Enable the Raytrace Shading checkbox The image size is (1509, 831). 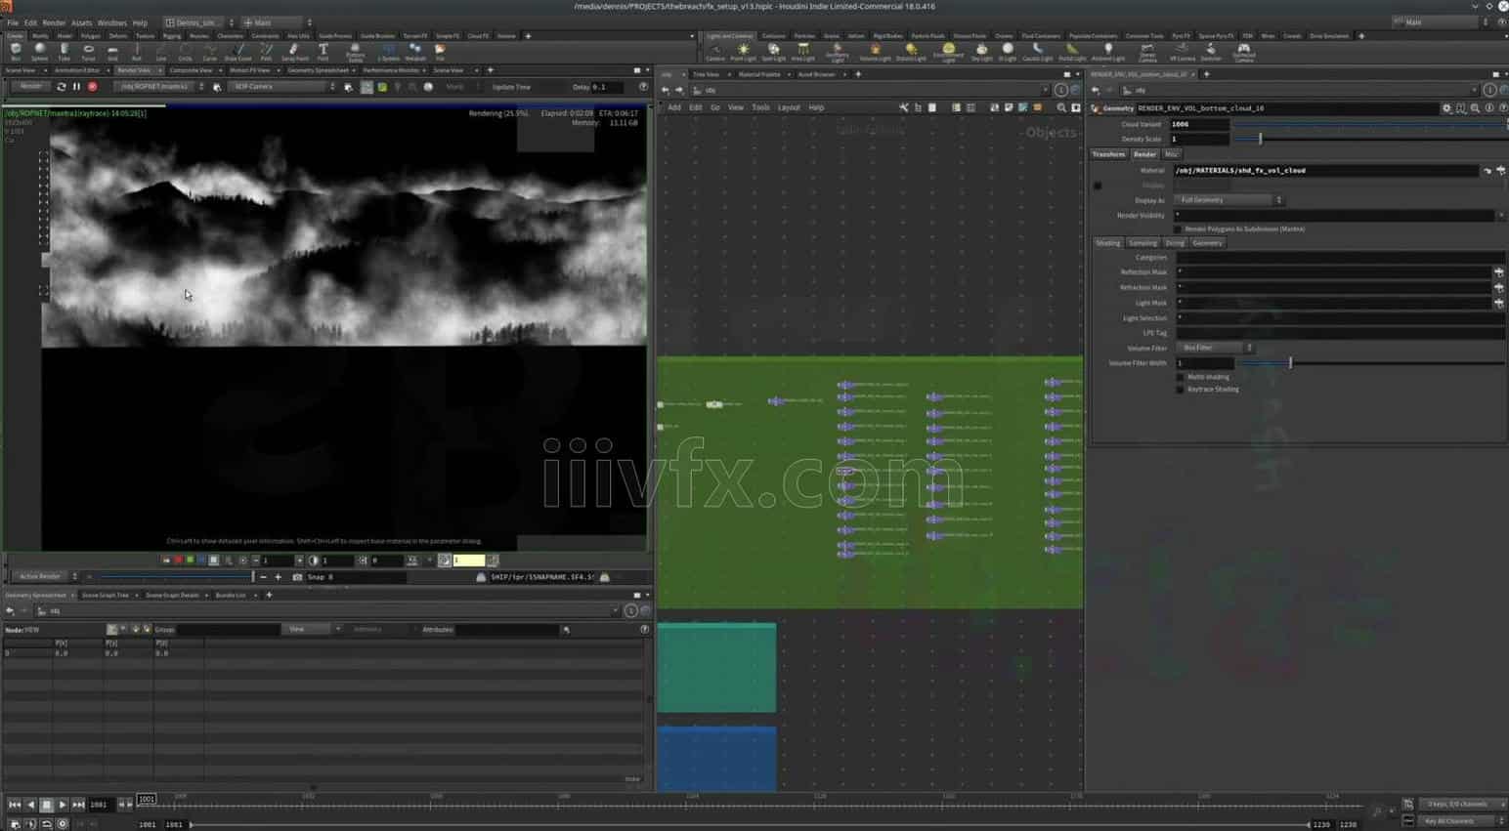tap(1180, 390)
